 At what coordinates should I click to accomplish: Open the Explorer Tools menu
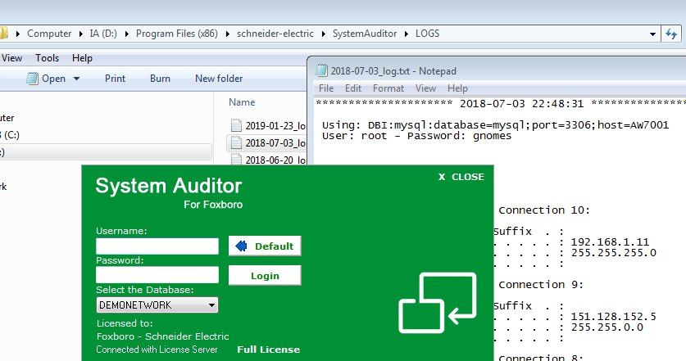coord(47,58)
